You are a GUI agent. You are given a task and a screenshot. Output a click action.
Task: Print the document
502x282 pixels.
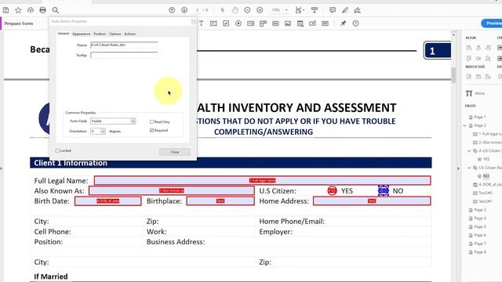[x=42, y=10]
